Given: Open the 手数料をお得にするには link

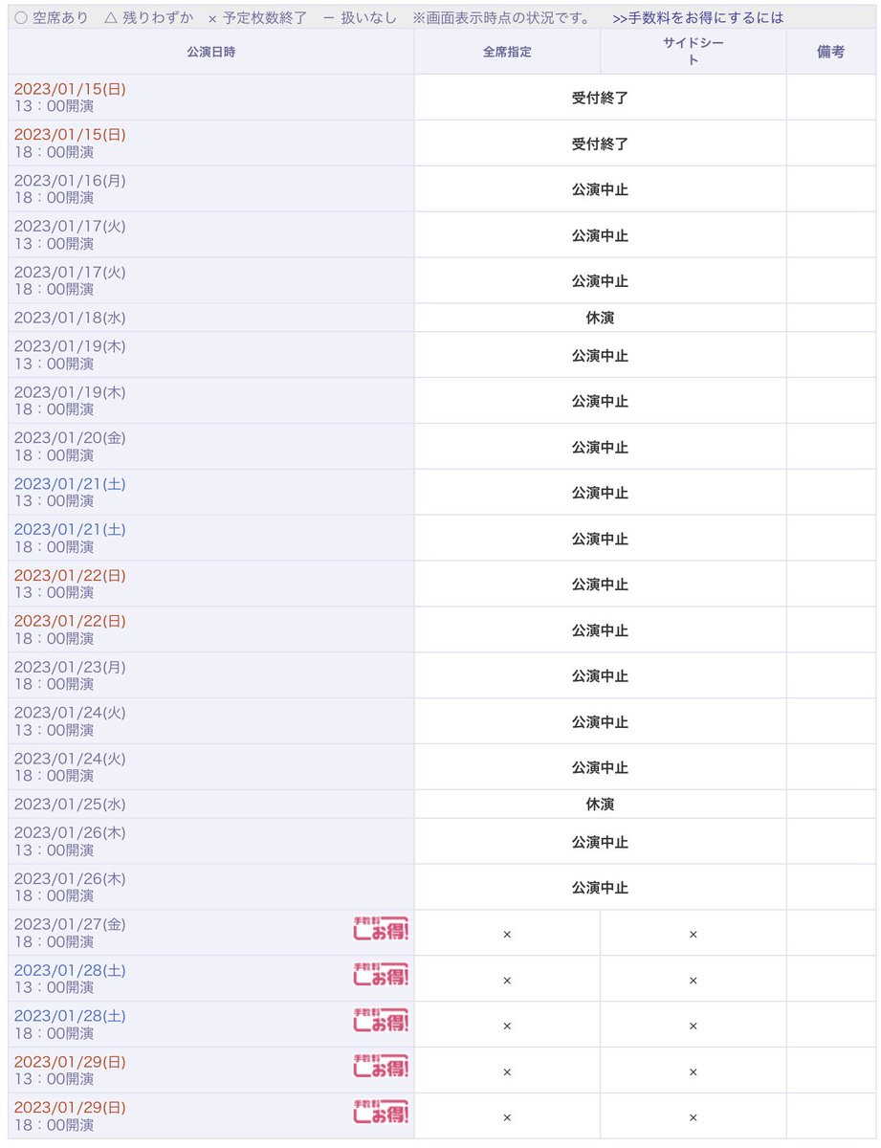Looking at the screenshot, I should click(697, 17).
